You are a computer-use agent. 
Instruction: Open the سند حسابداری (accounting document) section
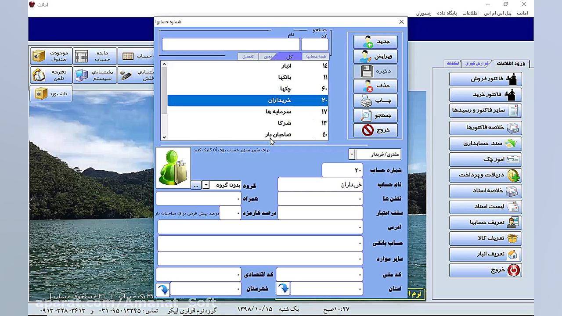[x=485, y=143]
